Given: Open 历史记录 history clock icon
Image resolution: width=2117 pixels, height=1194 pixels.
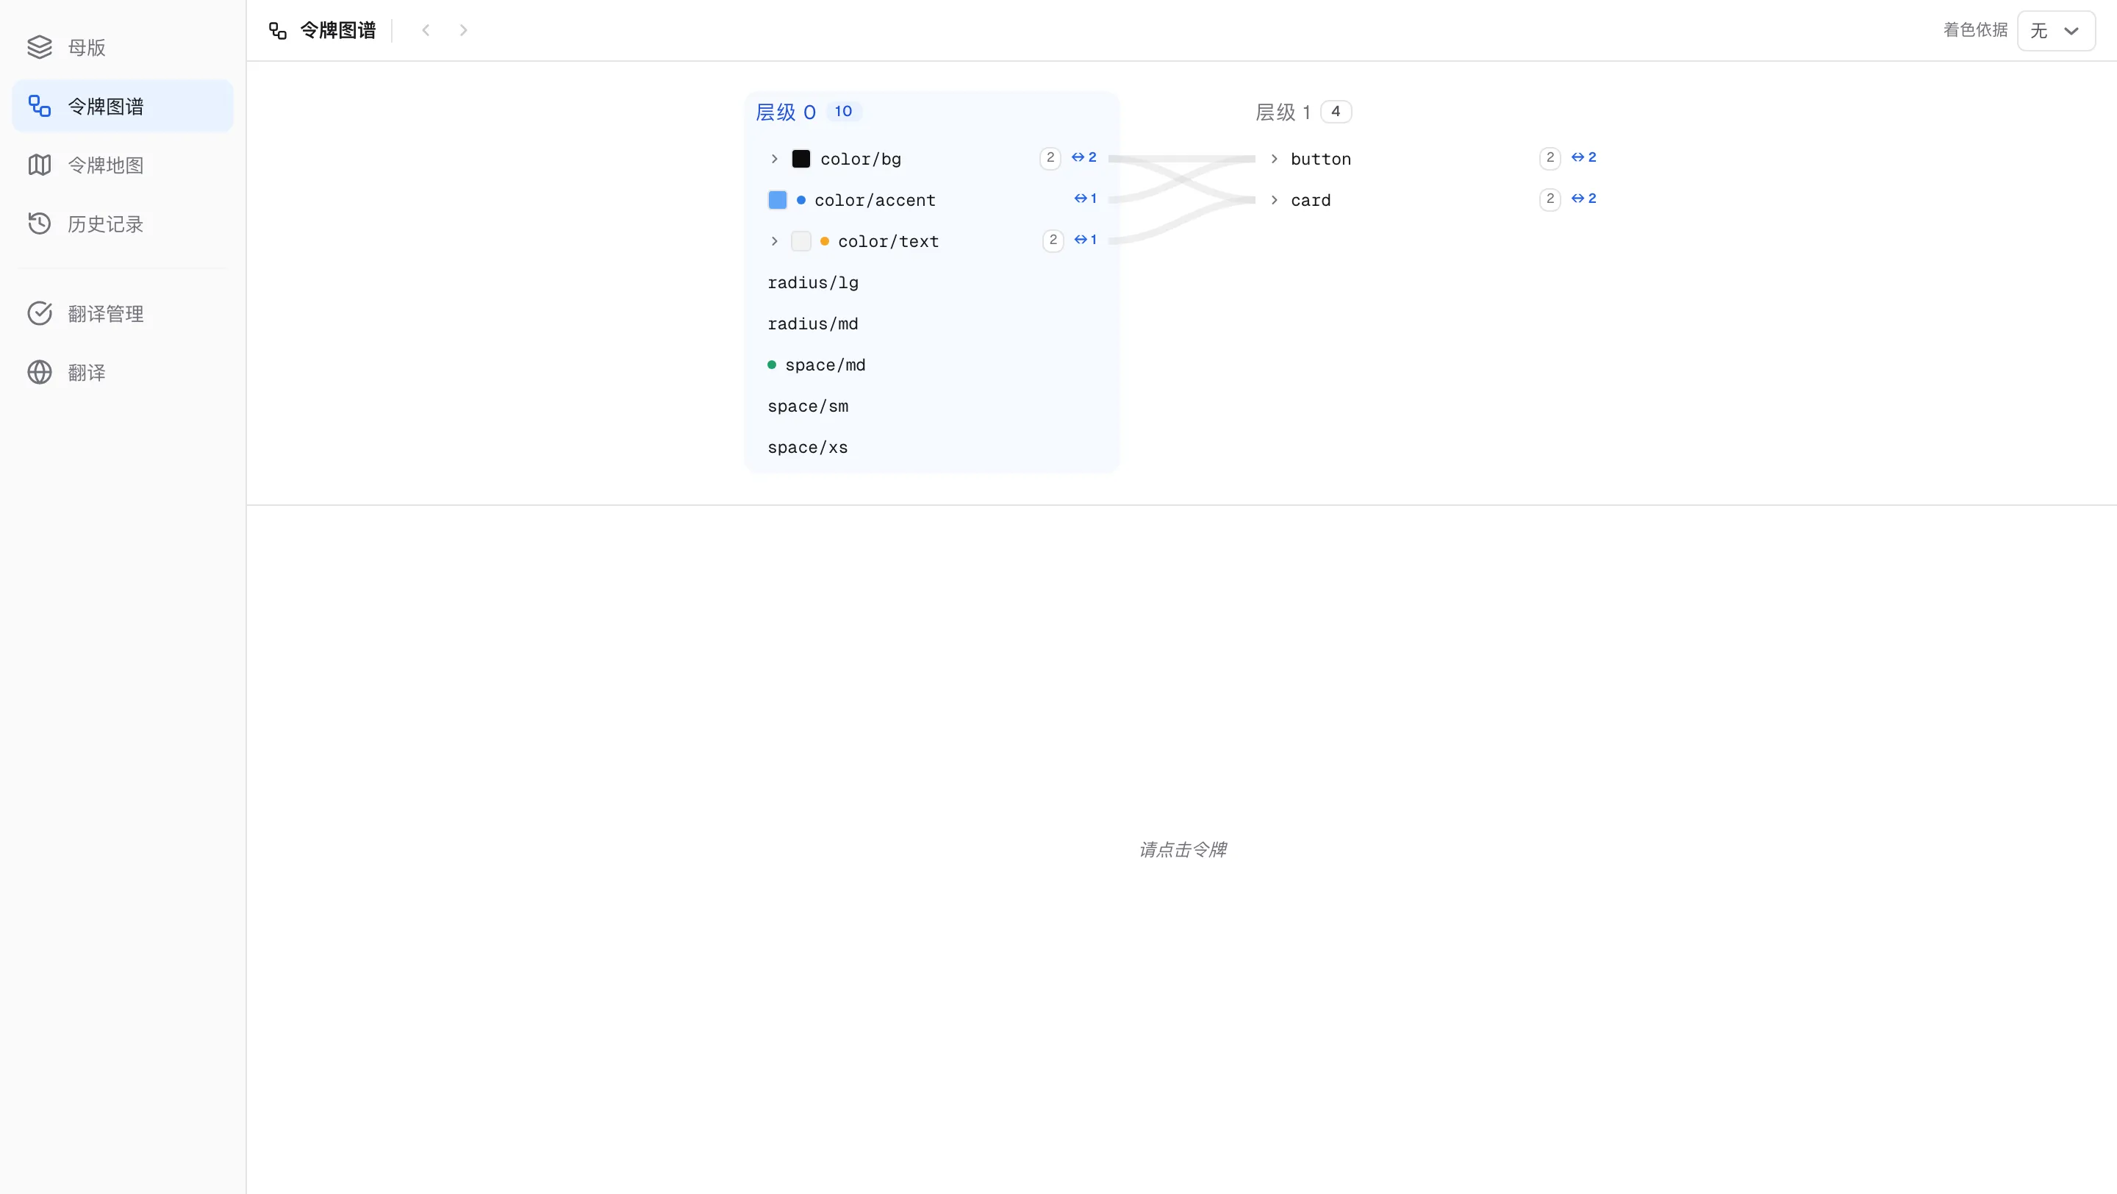Looking at the screenshot, I should [x=40, y=224].
